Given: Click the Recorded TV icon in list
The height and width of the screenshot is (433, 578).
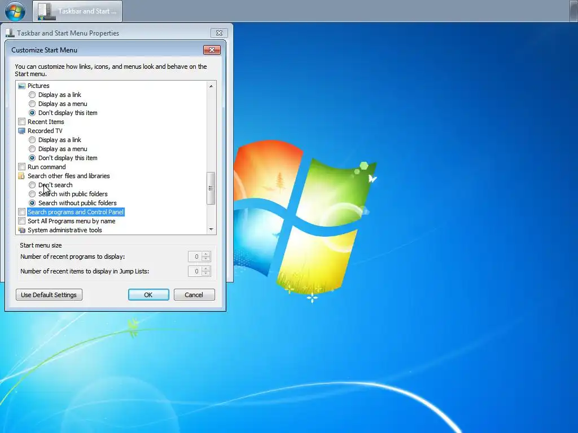Looking at the screenshot, I should pyautogui.click(x=22, y=131).
